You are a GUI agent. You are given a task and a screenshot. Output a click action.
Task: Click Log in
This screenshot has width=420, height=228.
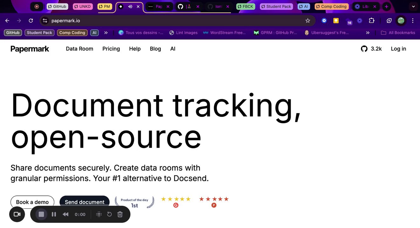[398, 49]
